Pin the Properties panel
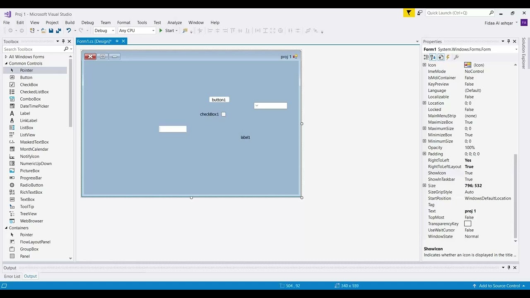 [508, 41]
